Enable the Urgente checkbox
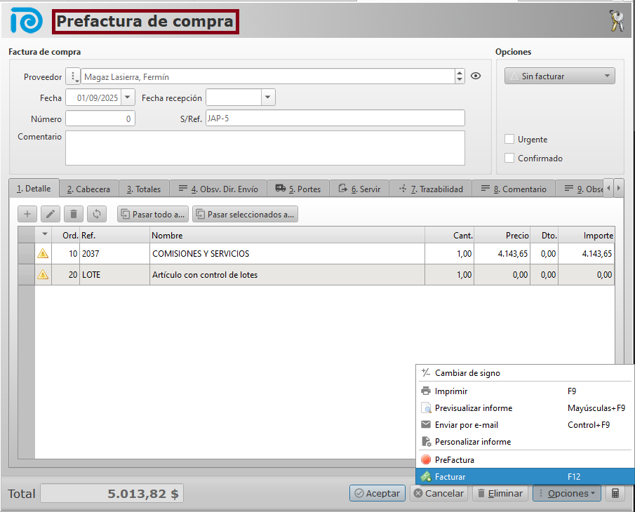This screenshot has width=635, height=512. [x=510, y=140]
